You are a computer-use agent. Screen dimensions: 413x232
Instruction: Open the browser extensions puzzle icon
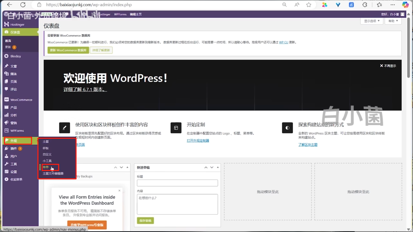(365, 5)
